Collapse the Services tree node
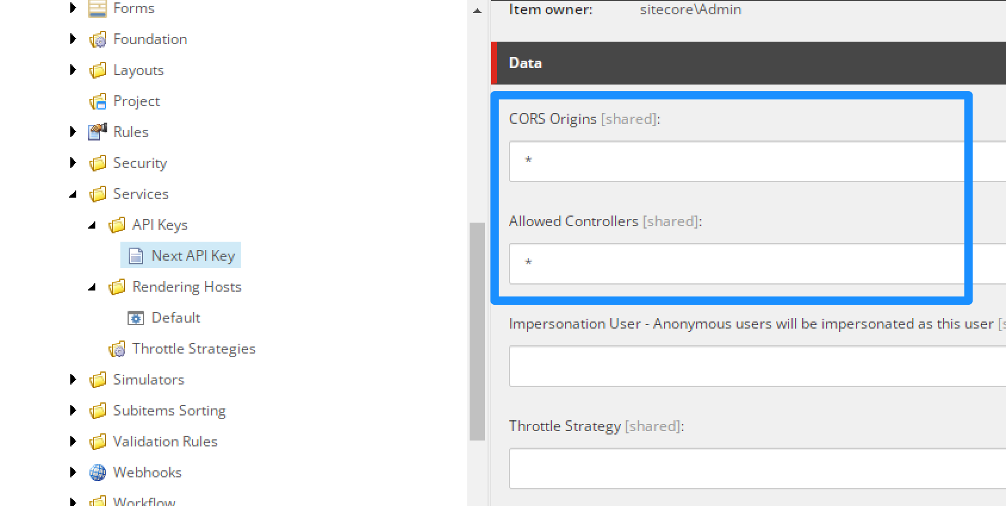Viewport: 1006px width, 506px height. tap(73, 194)
